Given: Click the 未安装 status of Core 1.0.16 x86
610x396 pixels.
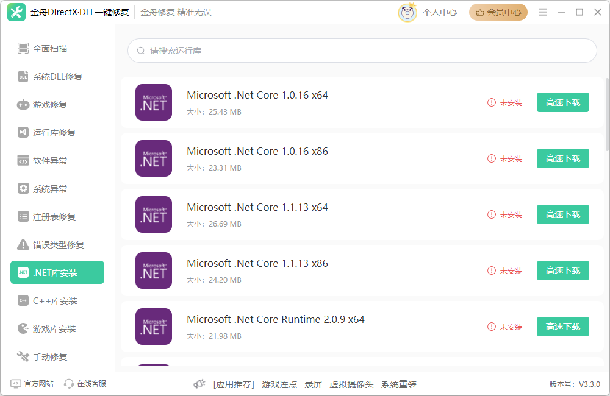Looking at the screenshot, I should coord(504,158).
